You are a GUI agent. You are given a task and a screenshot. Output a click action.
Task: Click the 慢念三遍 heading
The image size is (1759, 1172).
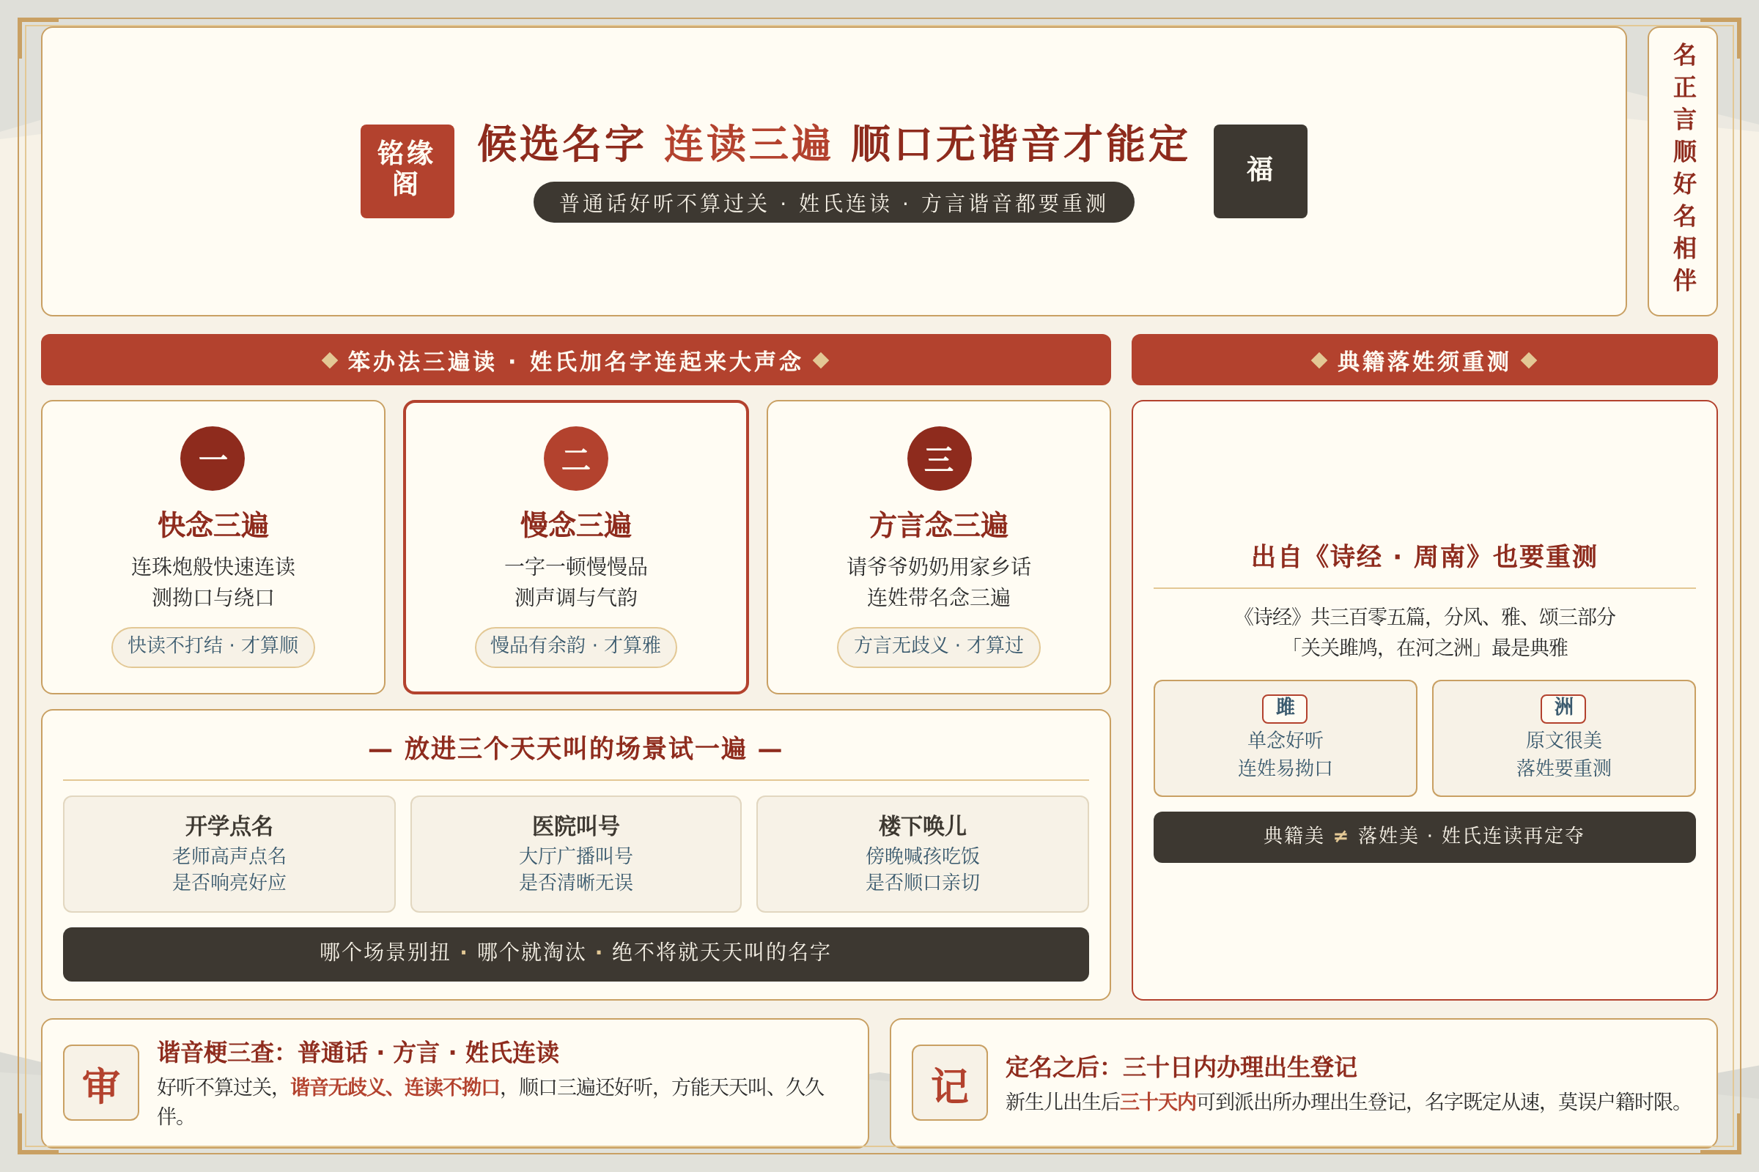pos(576,524)
